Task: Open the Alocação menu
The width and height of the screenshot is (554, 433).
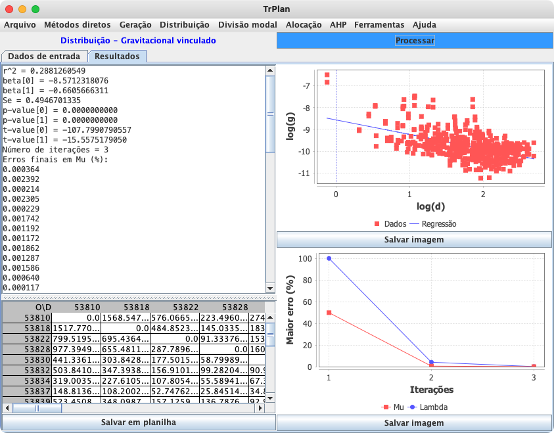Action: pyautogui.click(x=304, y=25)
